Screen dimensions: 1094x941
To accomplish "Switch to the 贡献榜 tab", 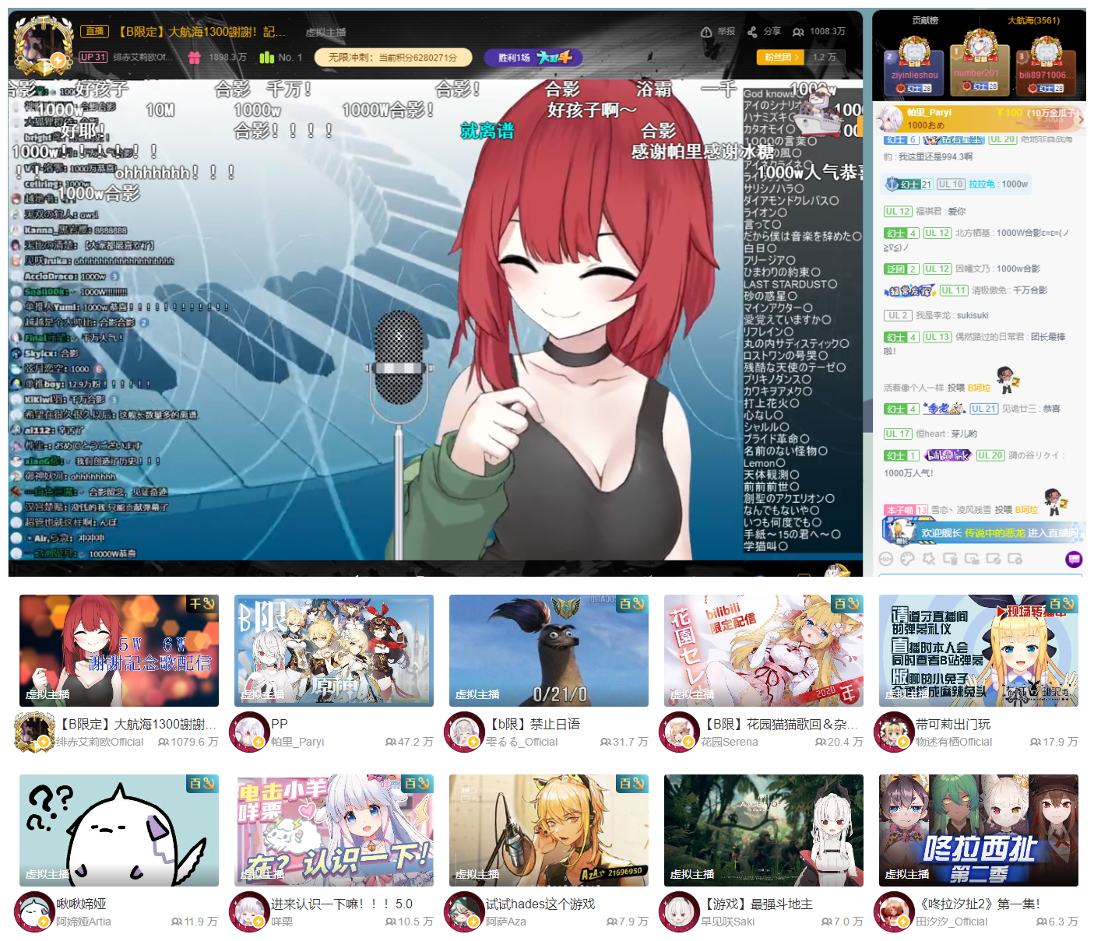I will pyautogui.click(x=925, y=21).
